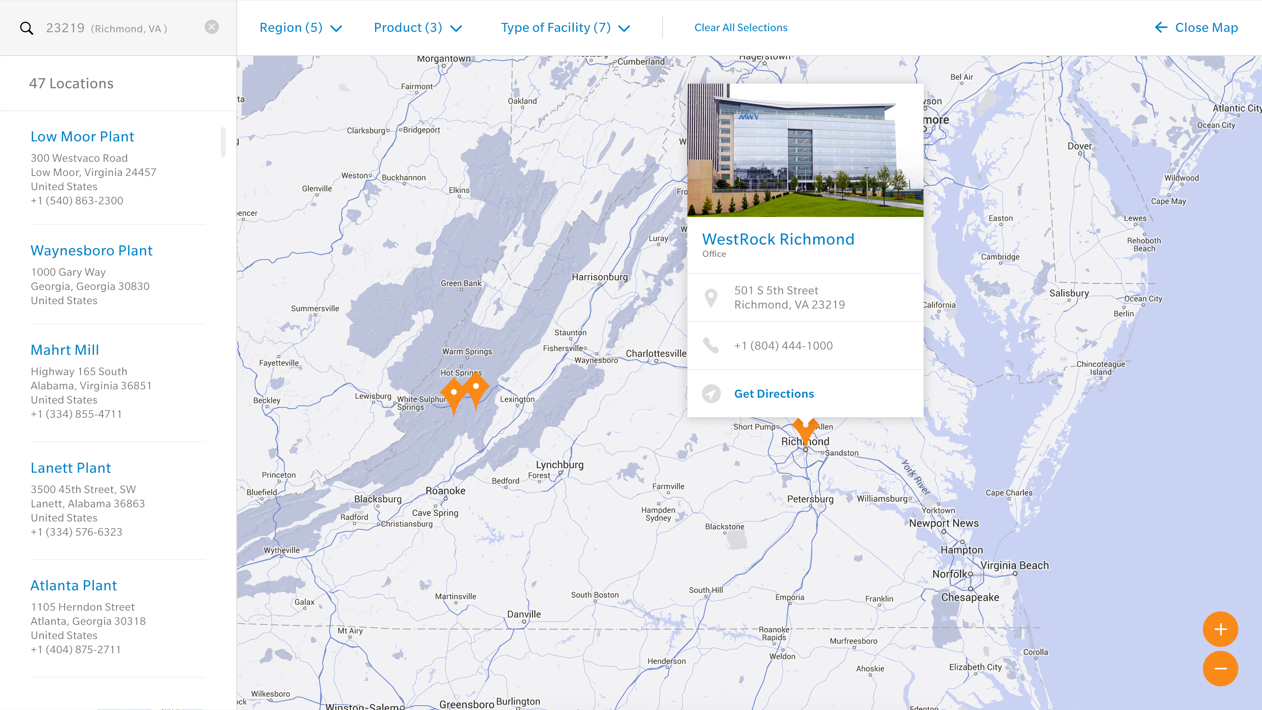Expand the Region (5) dropdown
Screen dimensions: 1262x710
[x=300, y=28]
